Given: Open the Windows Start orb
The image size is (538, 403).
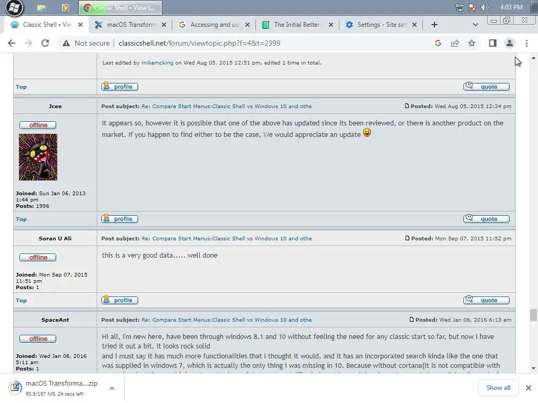Looking at the screenshot, I should 14,8.
